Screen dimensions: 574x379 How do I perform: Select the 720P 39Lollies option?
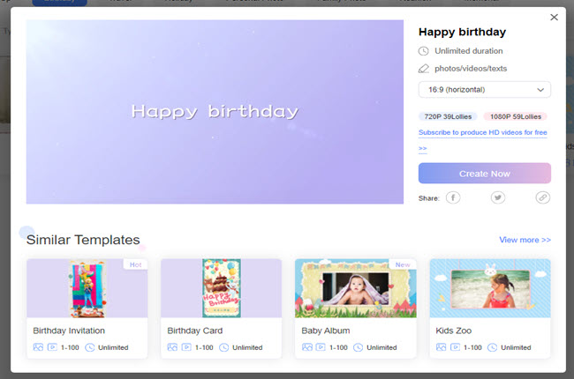pos(448,116)
